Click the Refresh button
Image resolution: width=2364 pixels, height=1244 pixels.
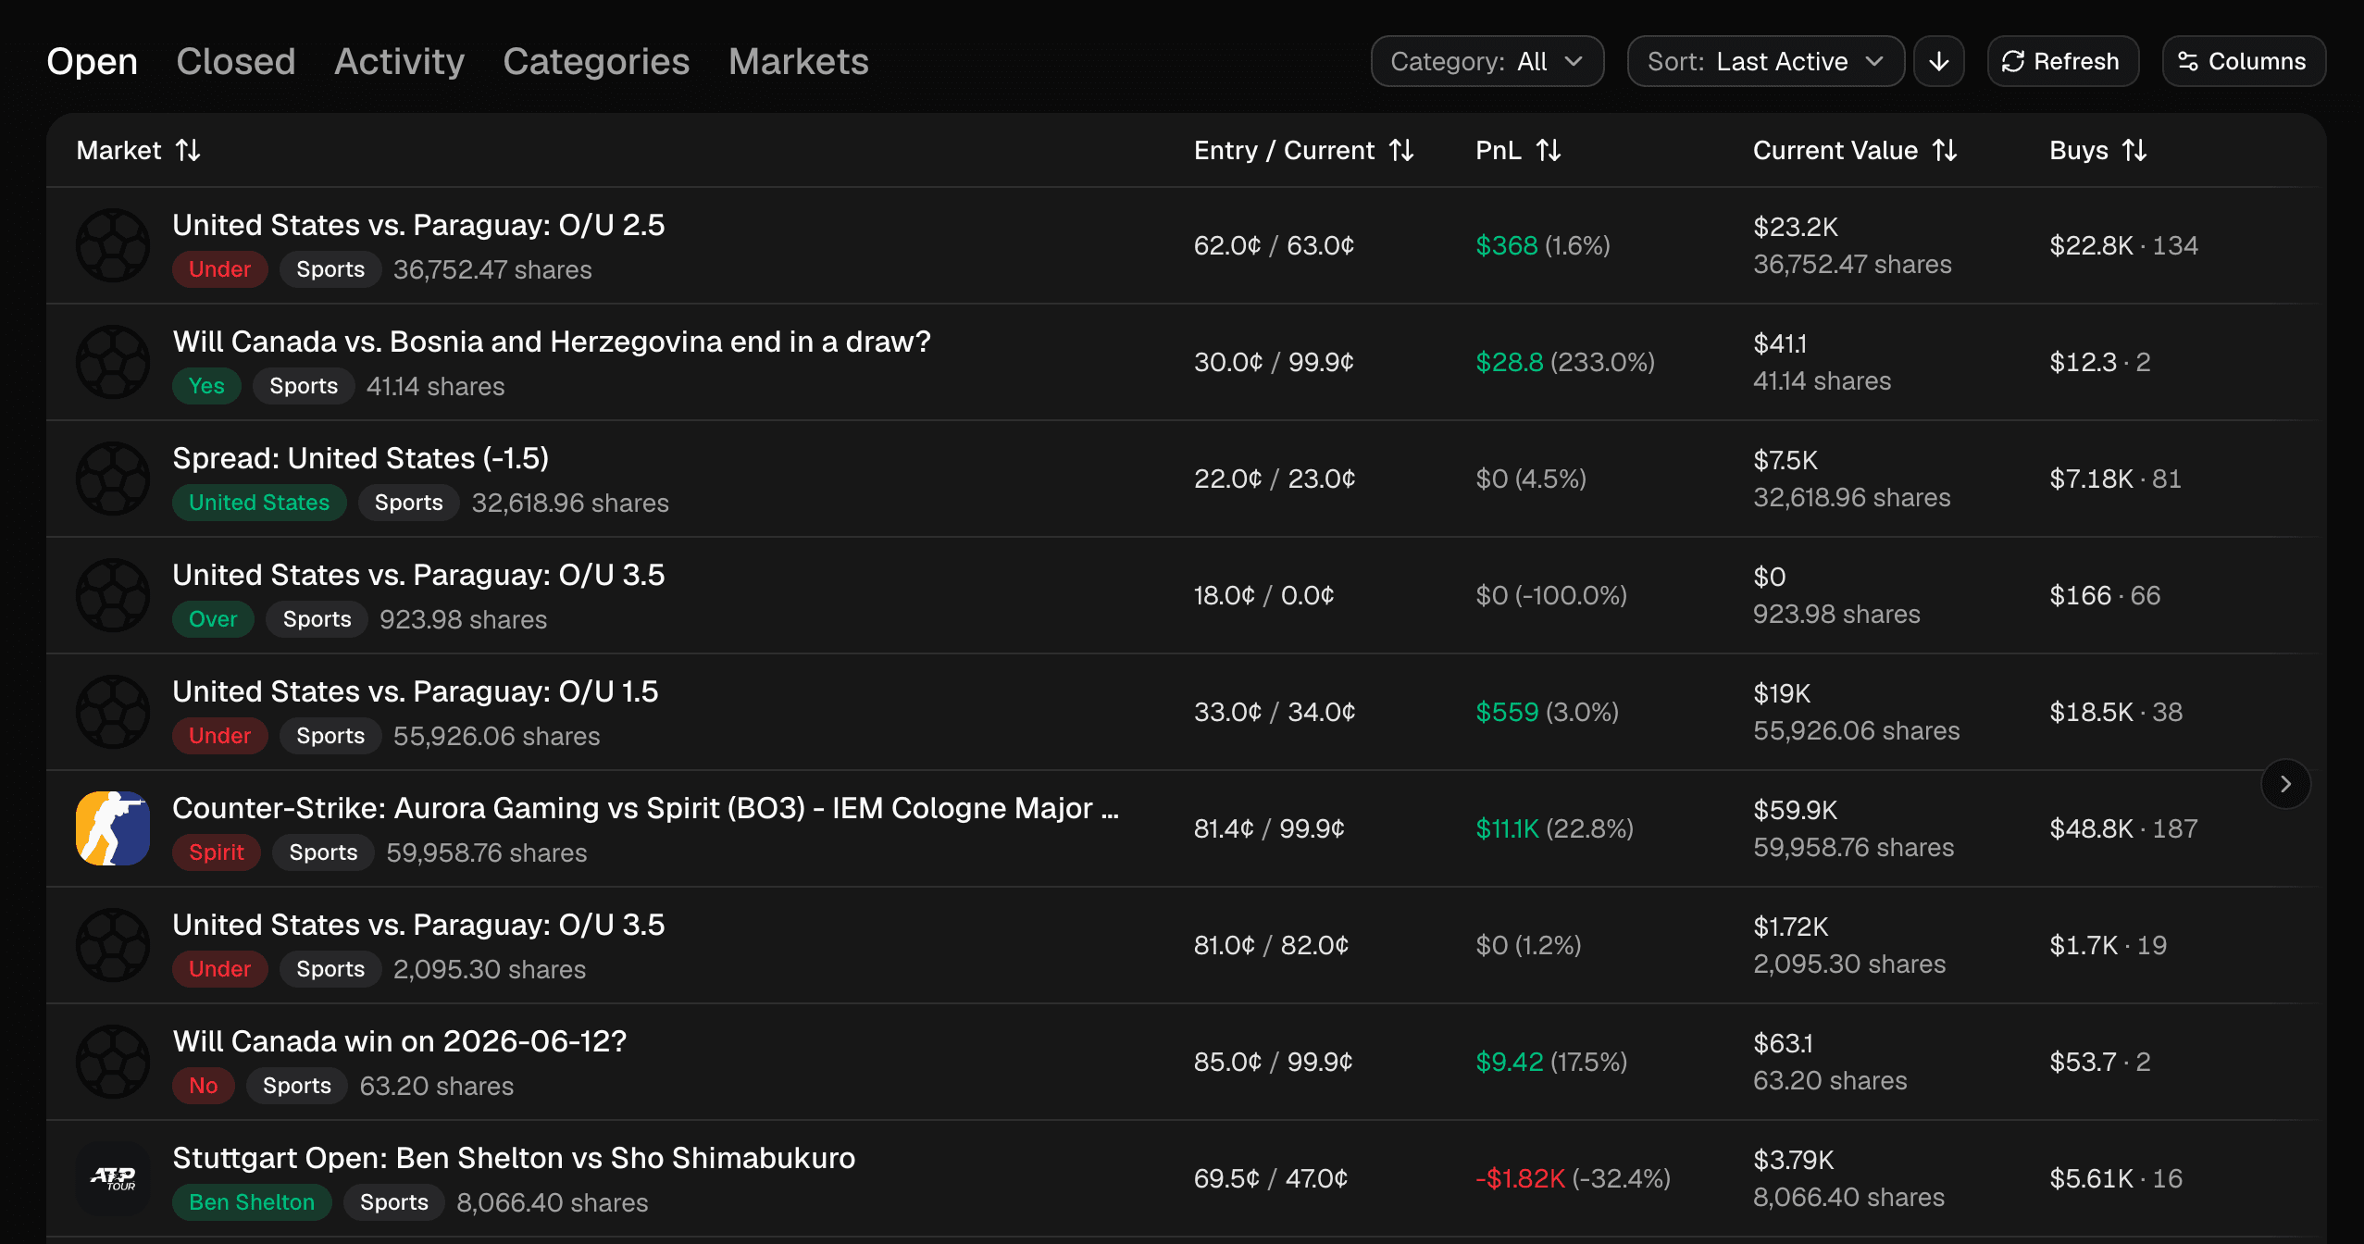(x=2062, y=61)
